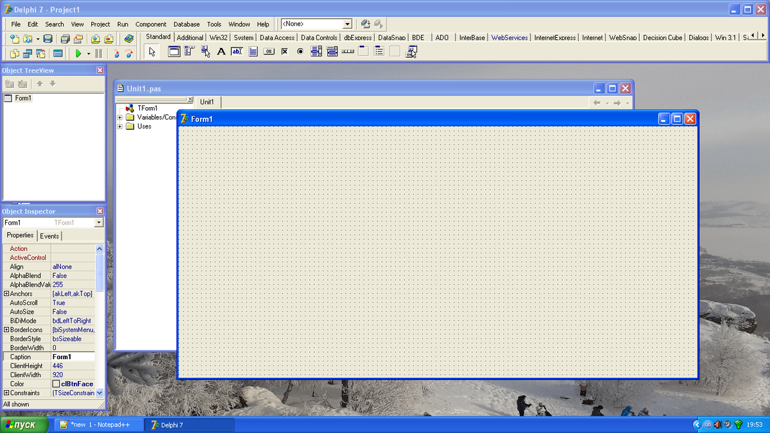Click the View Unit toolbar icon
Viewport: 770px width, 433px height.
[x=15, y=53]
